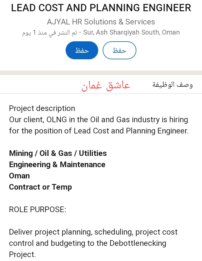Click the word Debottlenecking in the role text
The width and height of the screenshot is (202, 261).
(x=138, y=243)
